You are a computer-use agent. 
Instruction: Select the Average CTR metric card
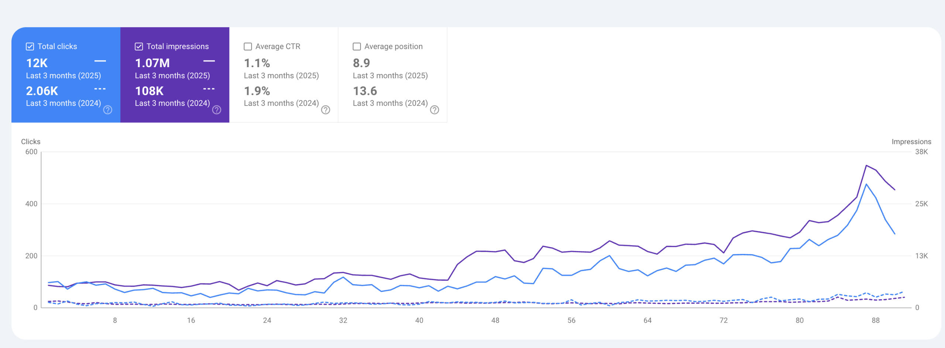[283, 74]
